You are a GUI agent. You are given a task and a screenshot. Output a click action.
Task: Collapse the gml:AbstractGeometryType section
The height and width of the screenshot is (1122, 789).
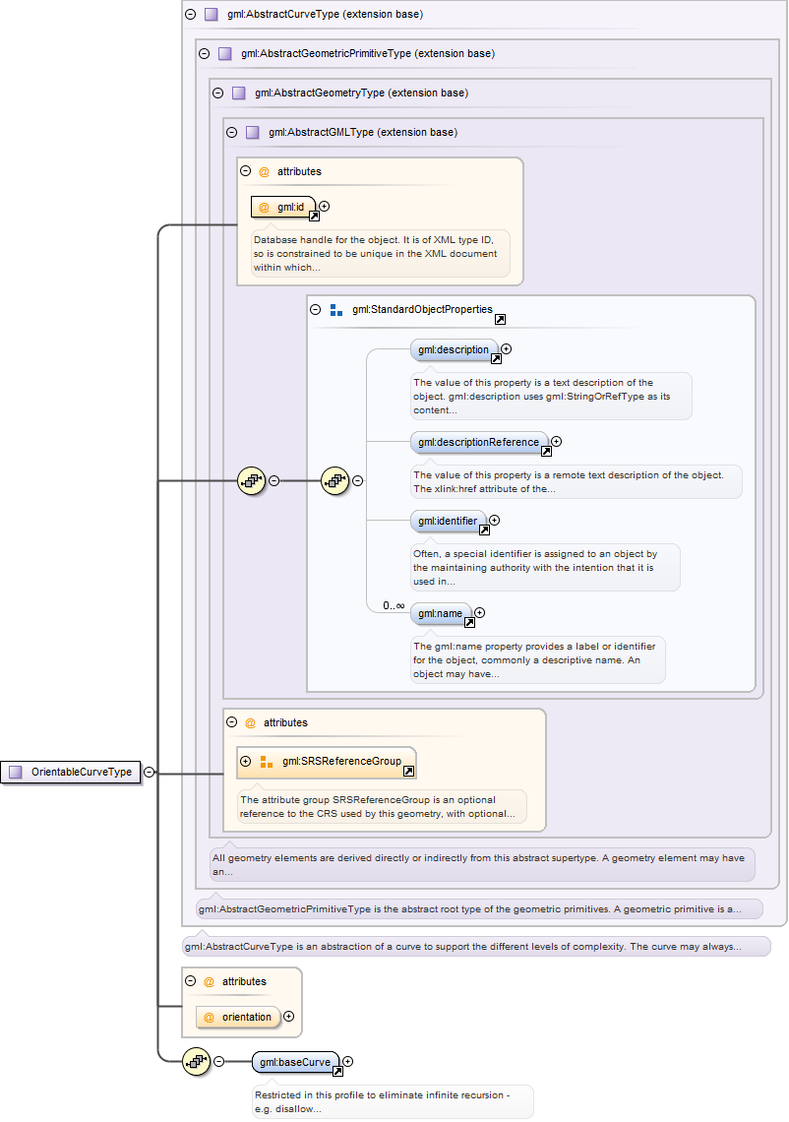217,93
